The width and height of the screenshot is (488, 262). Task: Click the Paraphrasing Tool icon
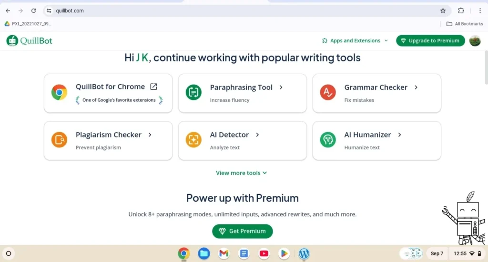(x=193, y=92)
